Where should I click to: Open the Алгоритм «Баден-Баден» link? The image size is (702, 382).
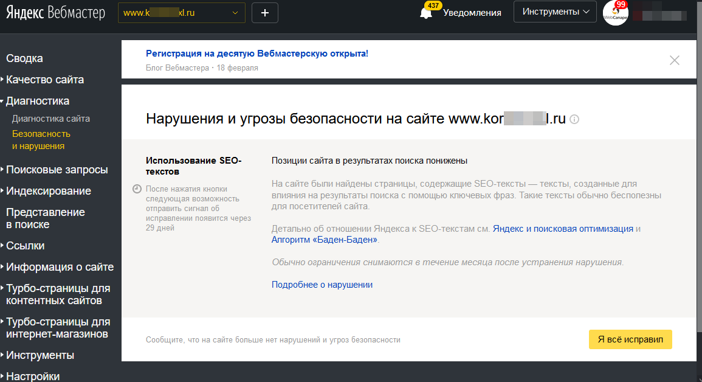[325, 240]
